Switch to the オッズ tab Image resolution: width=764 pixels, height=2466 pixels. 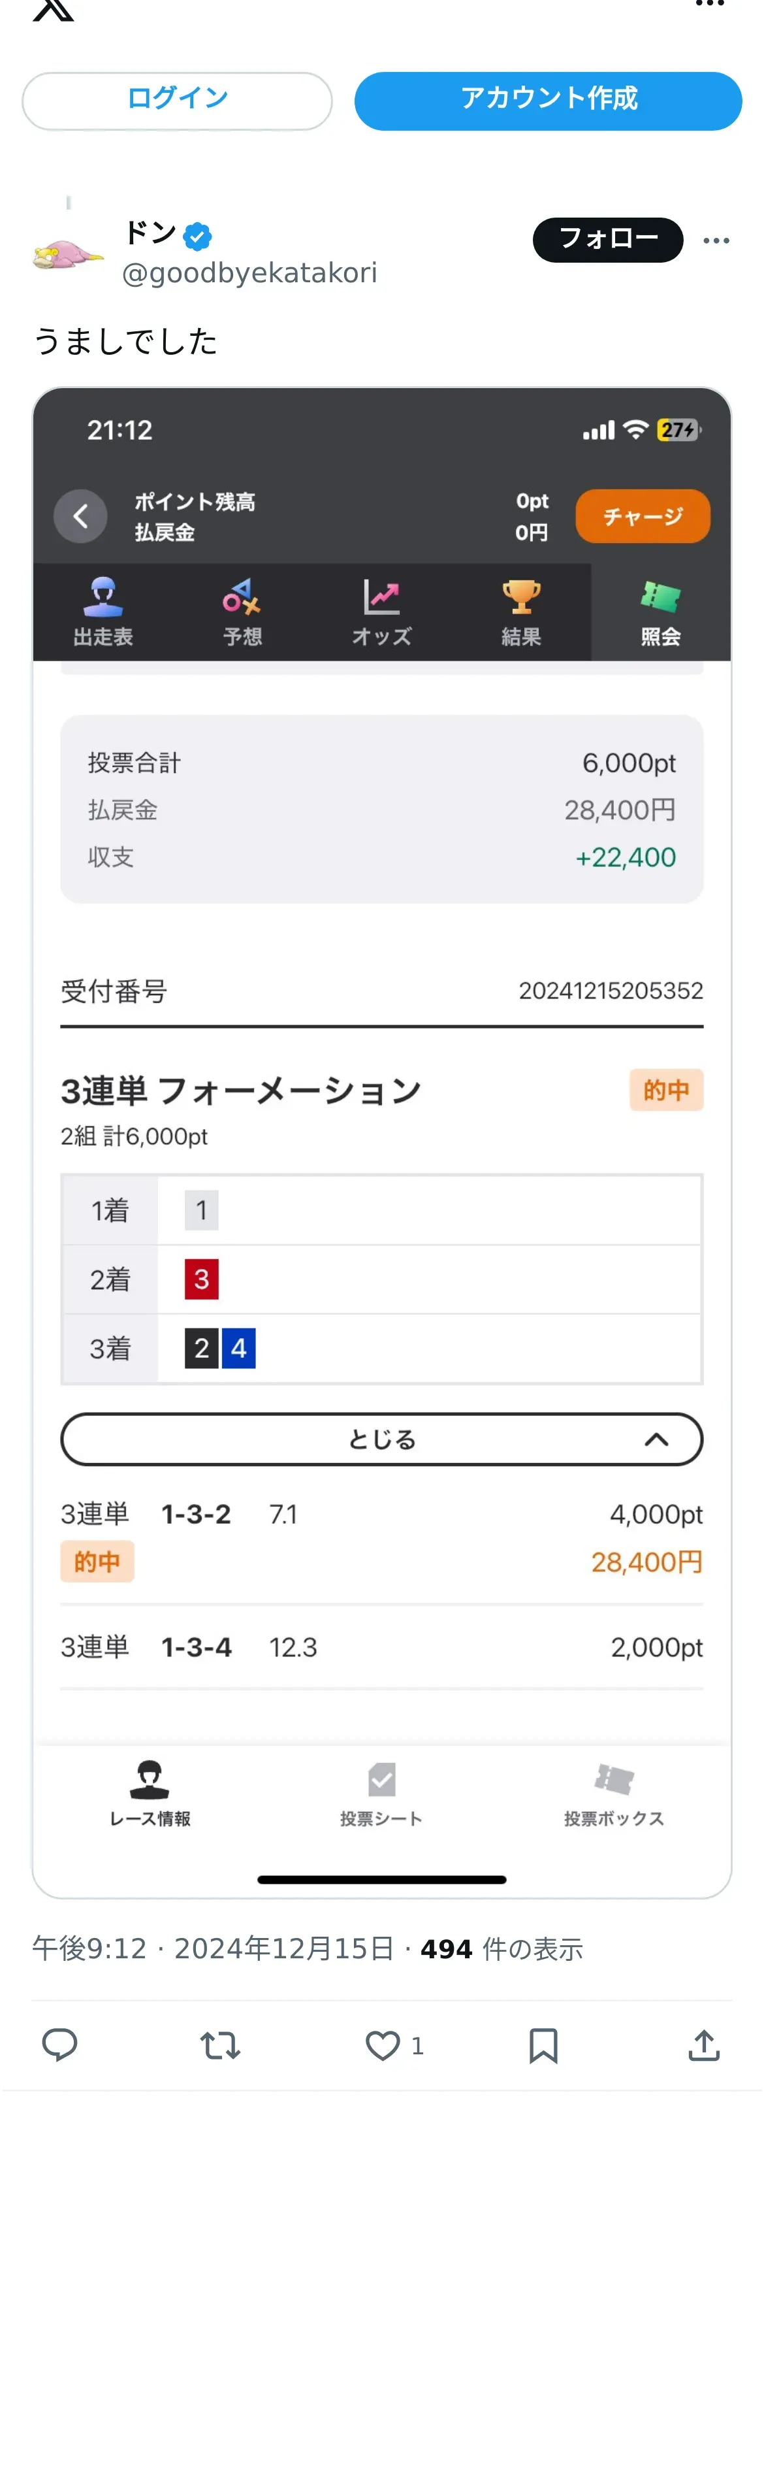[381, 612]
